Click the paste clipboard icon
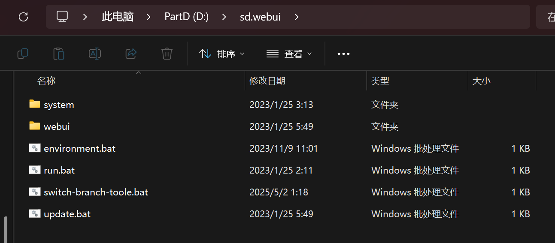555x243 pixels. point(59,54)
